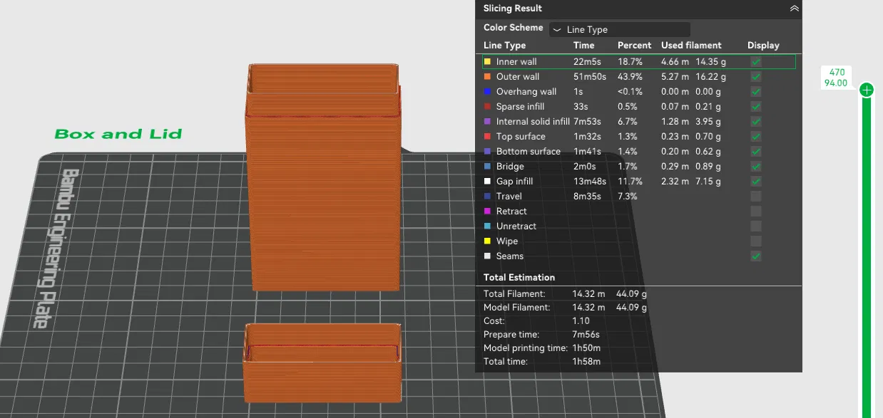Click the green vertical layer slider track
Screen dimensions: 883x418
867,256
